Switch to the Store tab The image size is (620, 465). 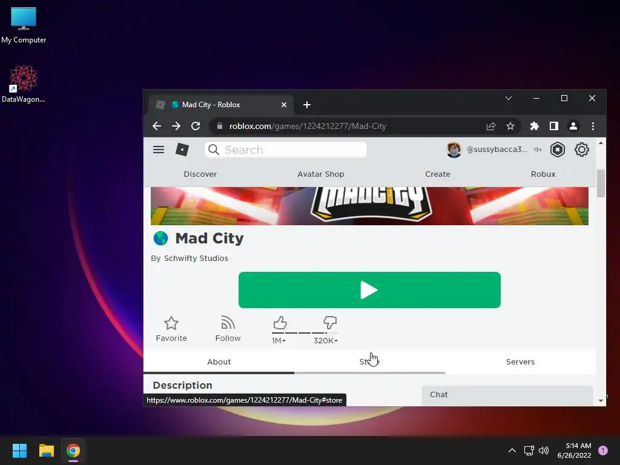pyautogui.click(x=369, y=362)
